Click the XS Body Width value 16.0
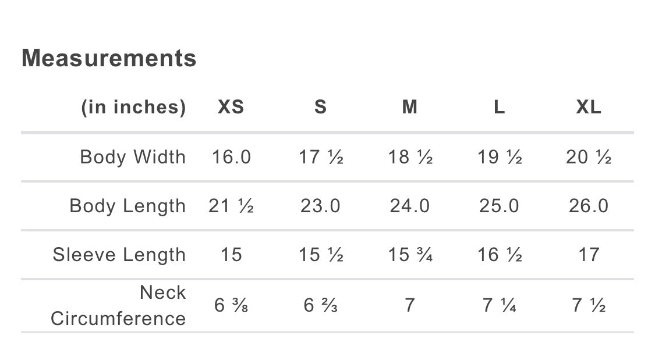This screenshot has width=655, height=357. (231, 157)
